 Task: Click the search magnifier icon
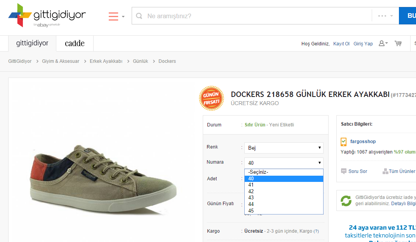coord(139,16)
